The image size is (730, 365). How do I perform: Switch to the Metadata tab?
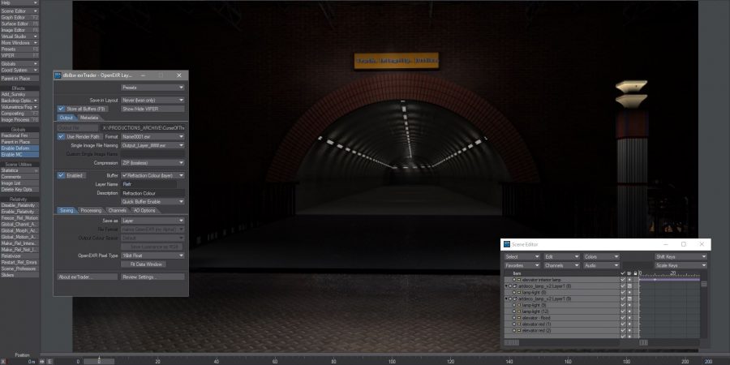88,118
